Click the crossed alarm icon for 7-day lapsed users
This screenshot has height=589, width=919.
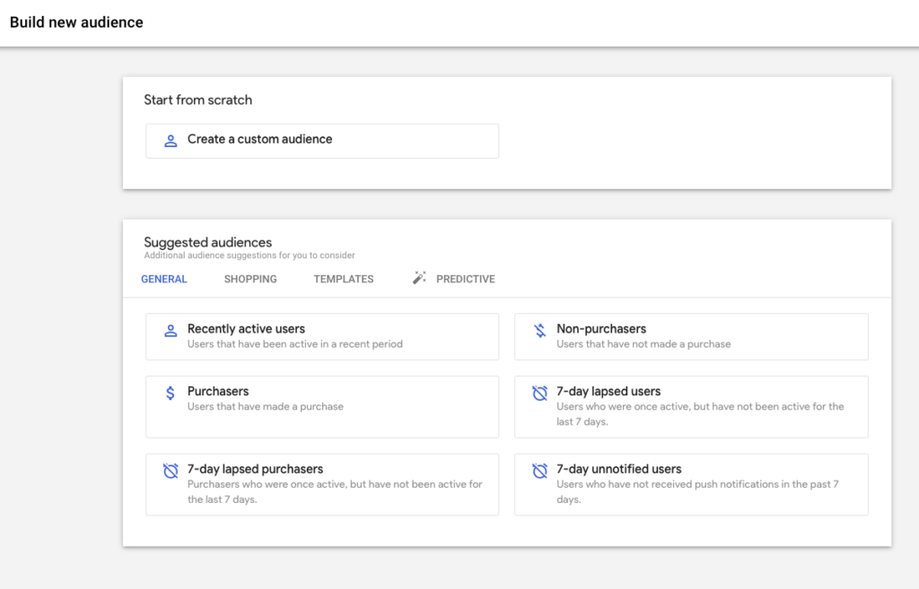pyautogui.click(x=539, y=393)
